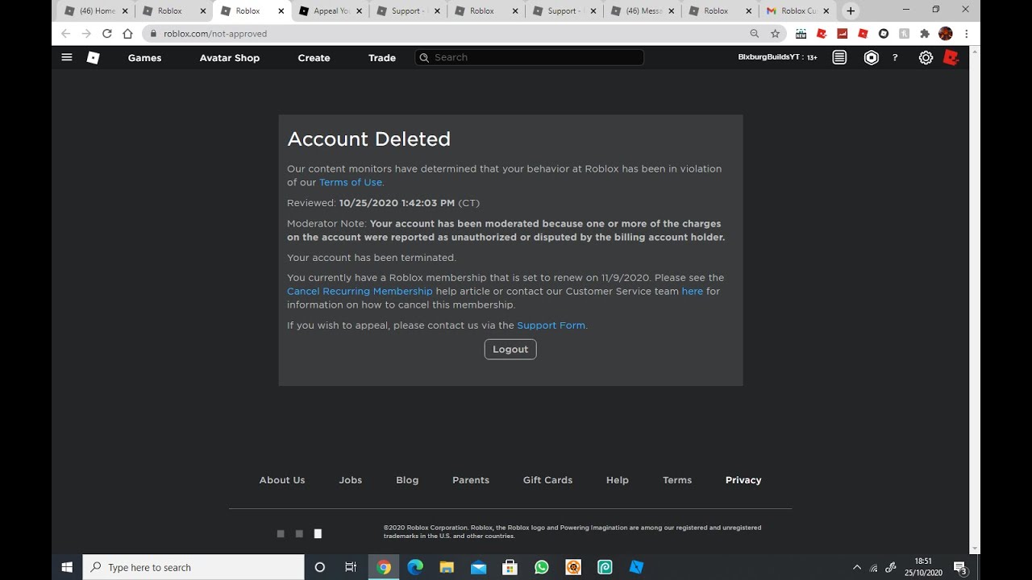1032x580 pixels.
Task: Open the zoom magnifier in address bar
Action: 755,34
